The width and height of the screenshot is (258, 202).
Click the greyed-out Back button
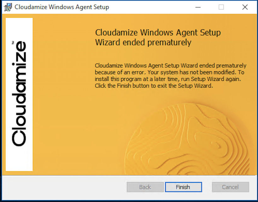tap(145, 187)
